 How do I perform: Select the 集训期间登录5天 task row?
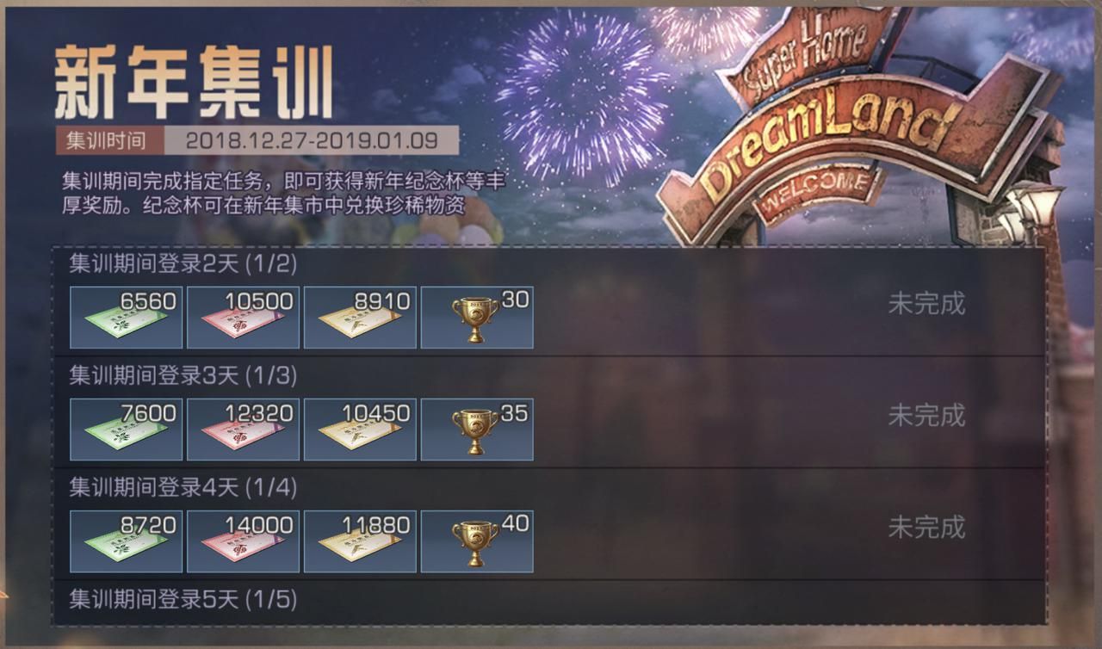coord(548,601)
